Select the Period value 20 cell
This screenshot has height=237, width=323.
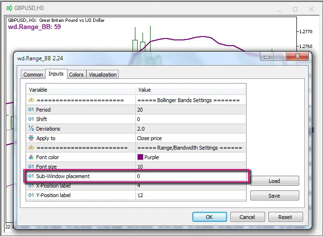click(x=190, y=110)
